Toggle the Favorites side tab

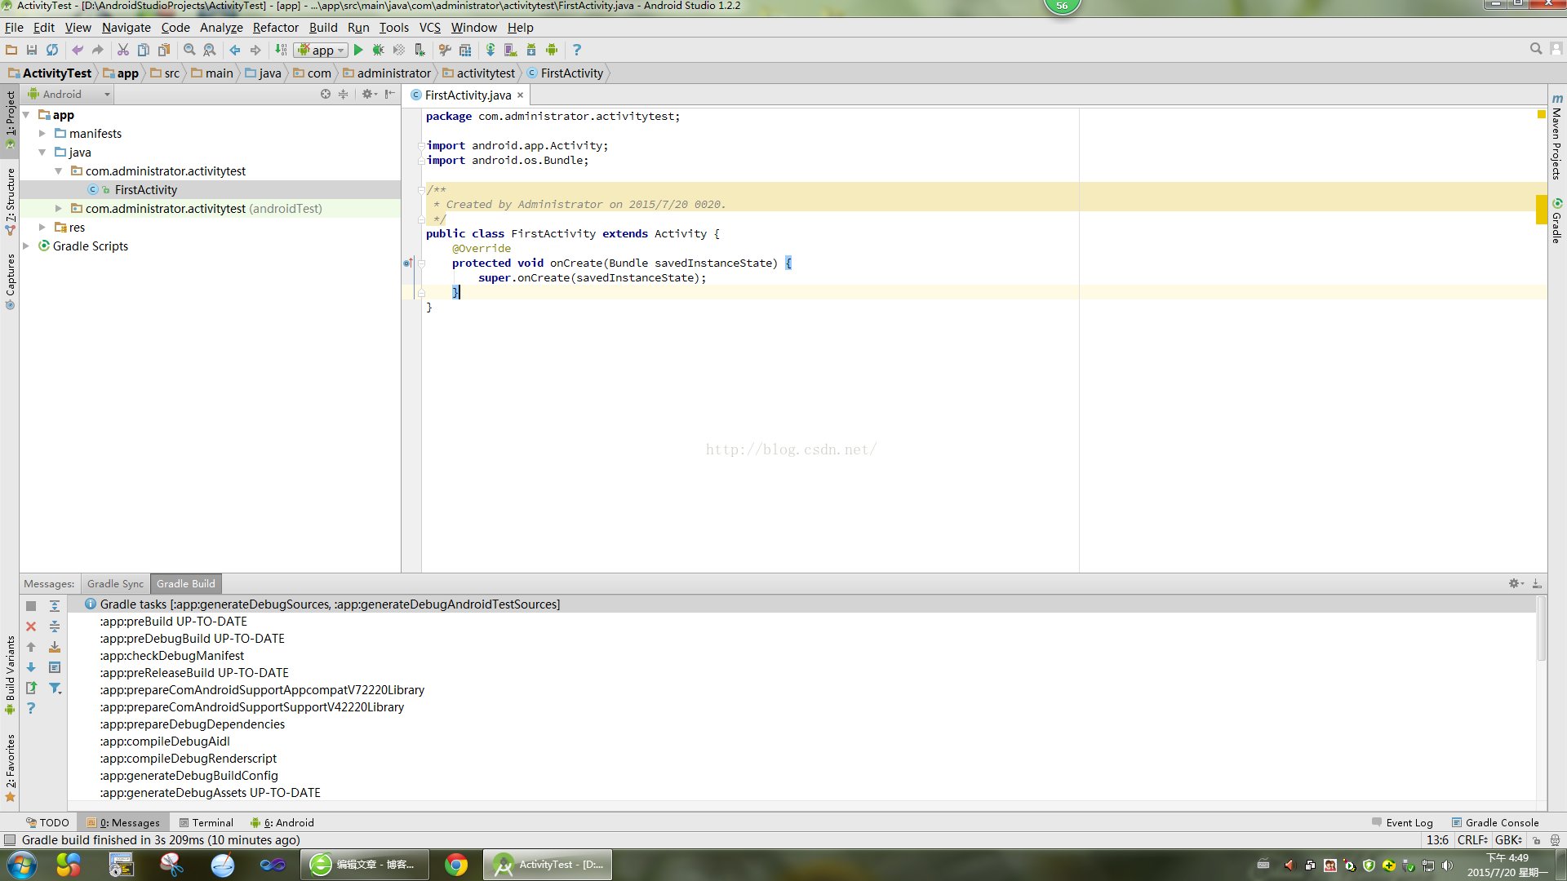click(x=10, y=768)
